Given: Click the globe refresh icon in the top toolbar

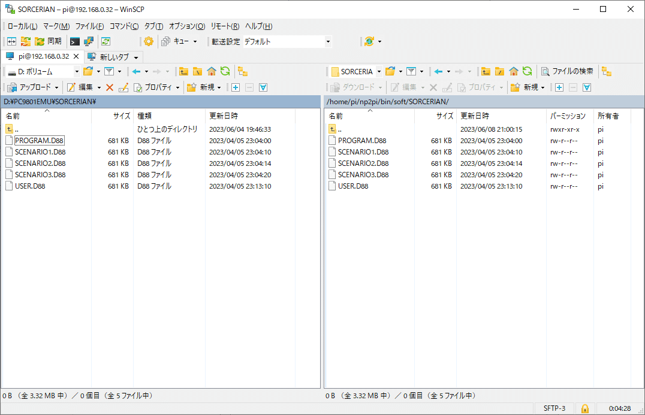Looking at the screenshot, I should click(x=369, y=41).
